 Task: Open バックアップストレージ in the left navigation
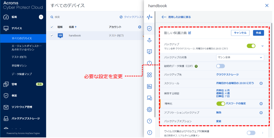tap(25, 119)
